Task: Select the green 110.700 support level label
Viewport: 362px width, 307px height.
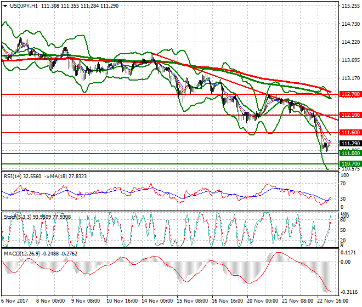Action: [x=350, y=164]
